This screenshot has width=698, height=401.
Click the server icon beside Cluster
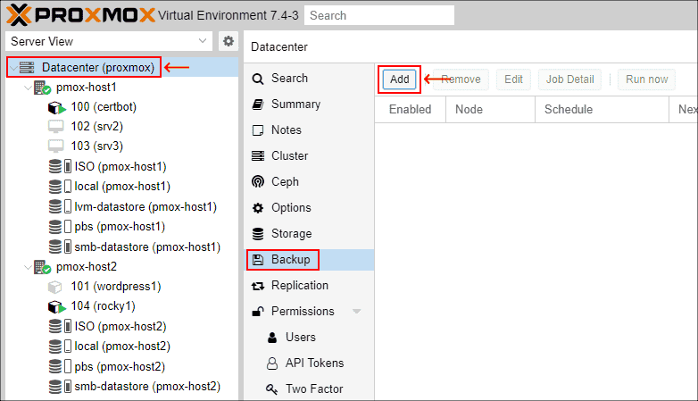tap(258, 156)
